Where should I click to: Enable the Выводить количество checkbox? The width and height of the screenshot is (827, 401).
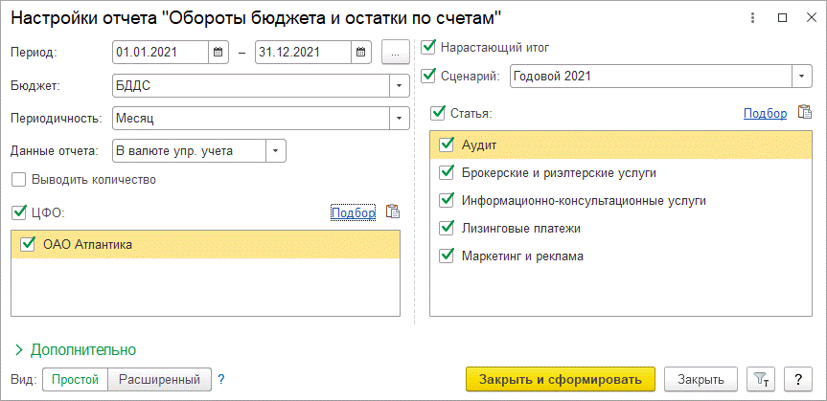pos(19,179)
